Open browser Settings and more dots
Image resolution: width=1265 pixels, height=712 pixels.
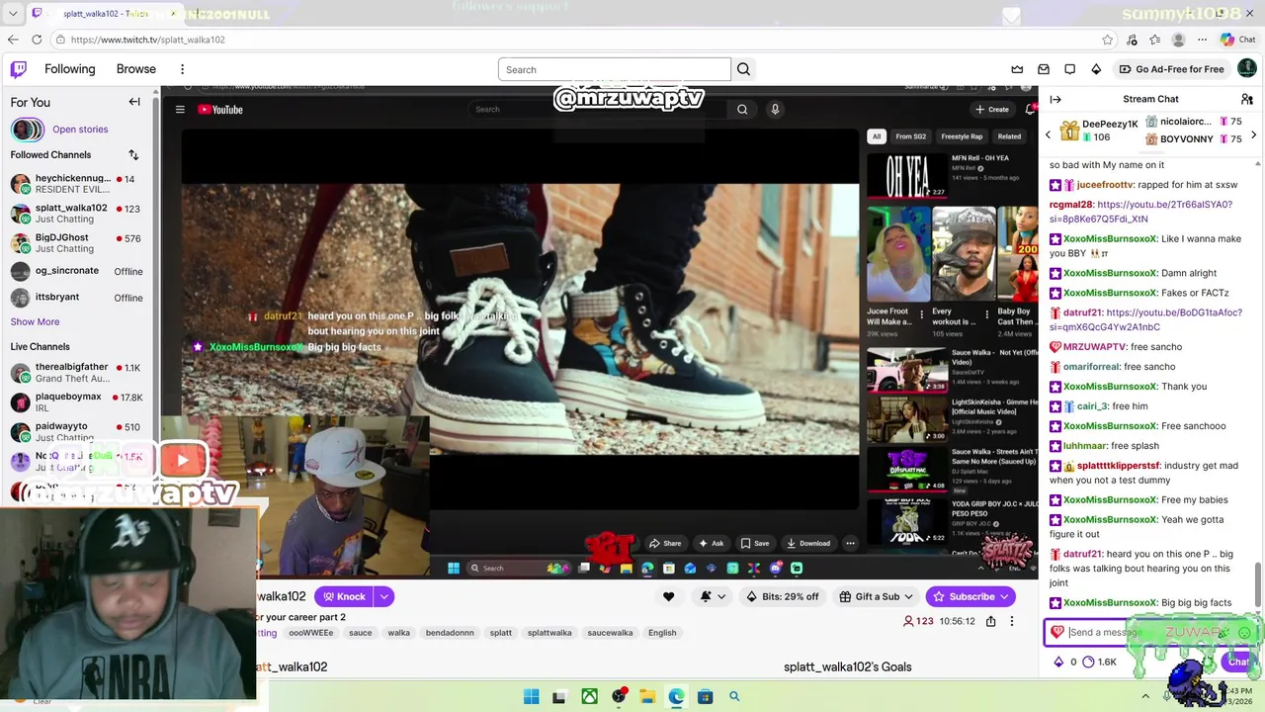click(1202, 40)
